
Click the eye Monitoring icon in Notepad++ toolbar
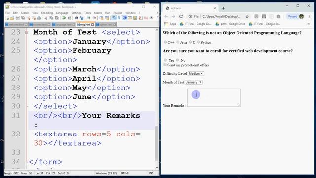(x=152, y=18)
